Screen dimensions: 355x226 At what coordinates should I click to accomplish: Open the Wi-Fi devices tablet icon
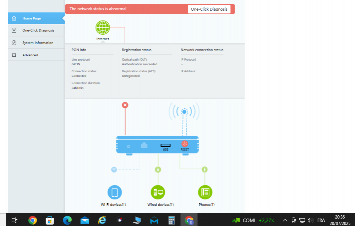coord(114,192)
